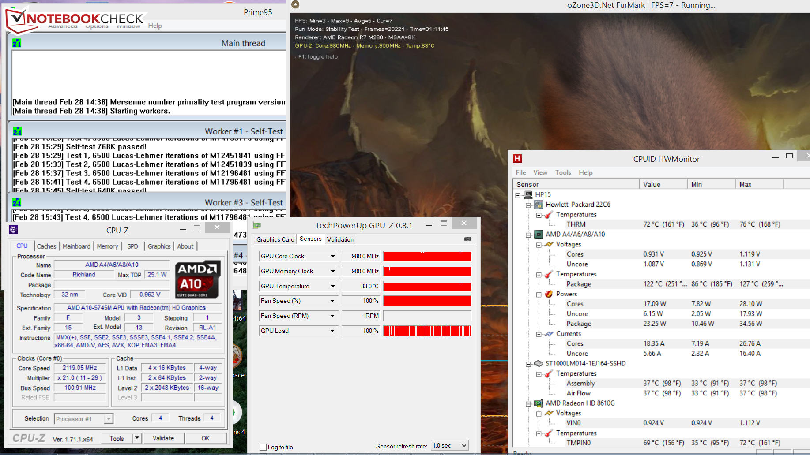Switch to the Mainboard tab in CPU-Z

pyautogui.click(x=76, y=246)
